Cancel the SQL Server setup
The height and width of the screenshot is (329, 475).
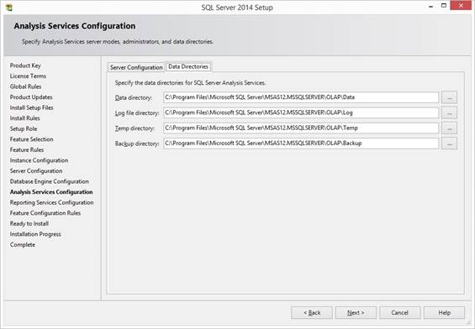400,313
